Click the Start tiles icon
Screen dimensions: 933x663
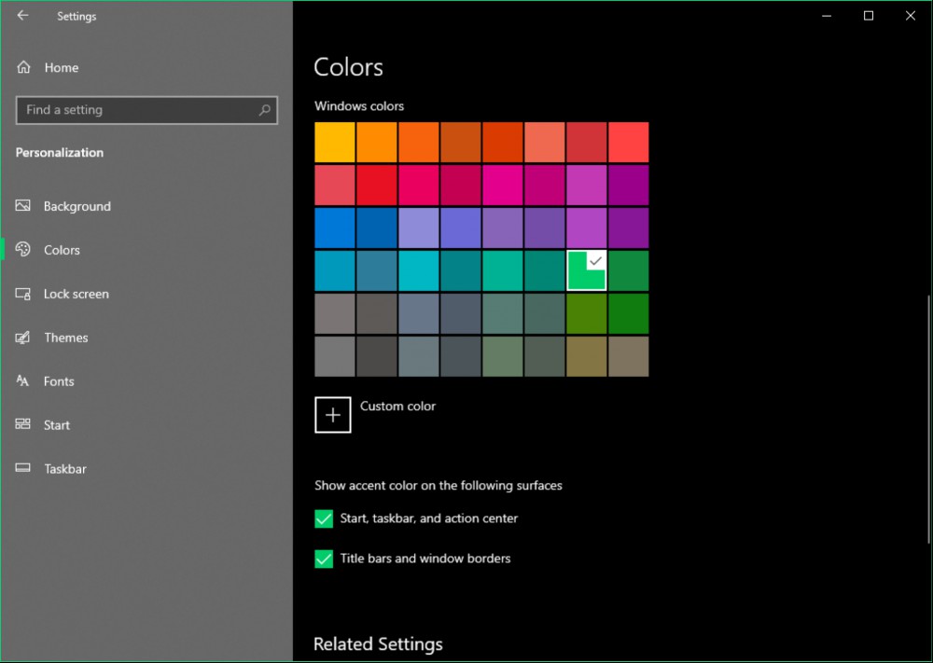tap(23, 424)
